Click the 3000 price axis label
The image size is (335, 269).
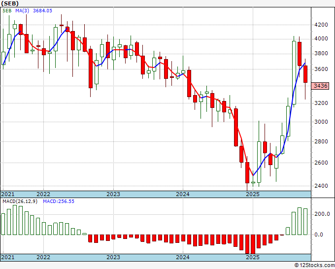321,122
